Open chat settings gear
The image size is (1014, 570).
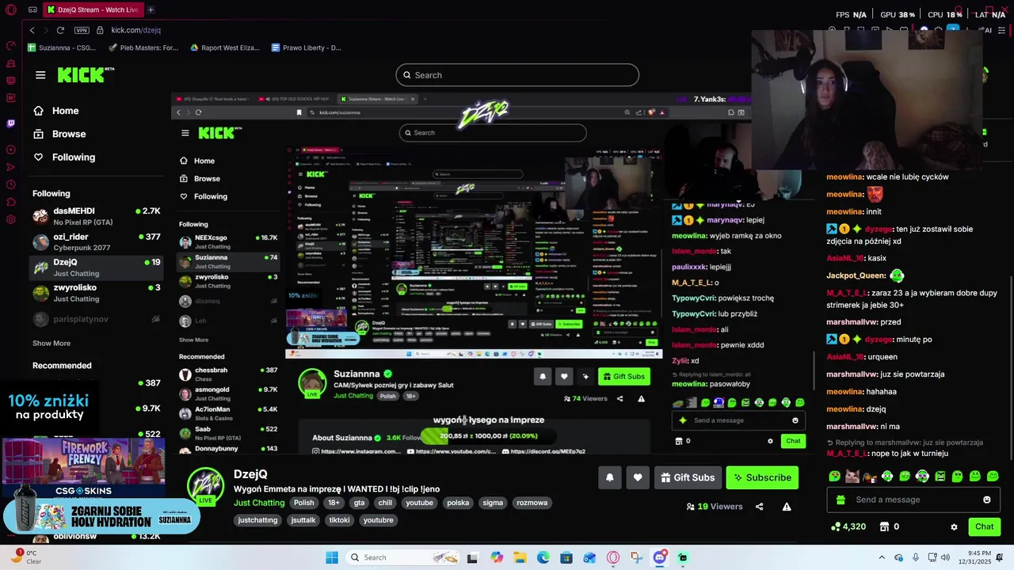pos(954,526)
